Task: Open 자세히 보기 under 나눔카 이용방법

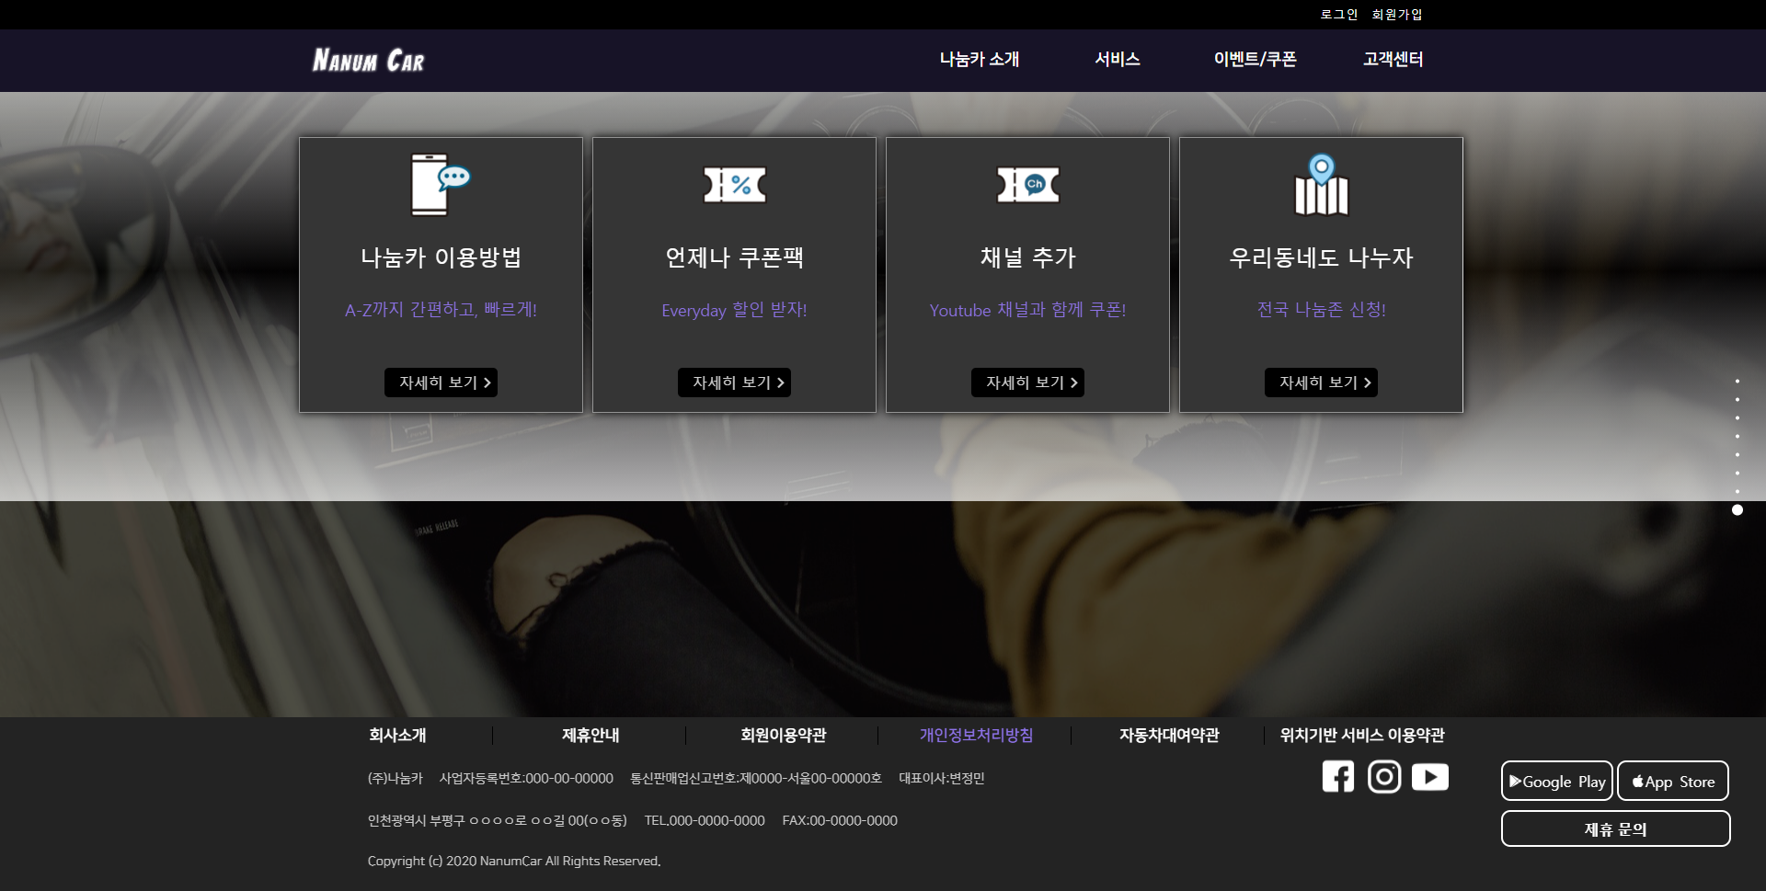Action: 441,383
